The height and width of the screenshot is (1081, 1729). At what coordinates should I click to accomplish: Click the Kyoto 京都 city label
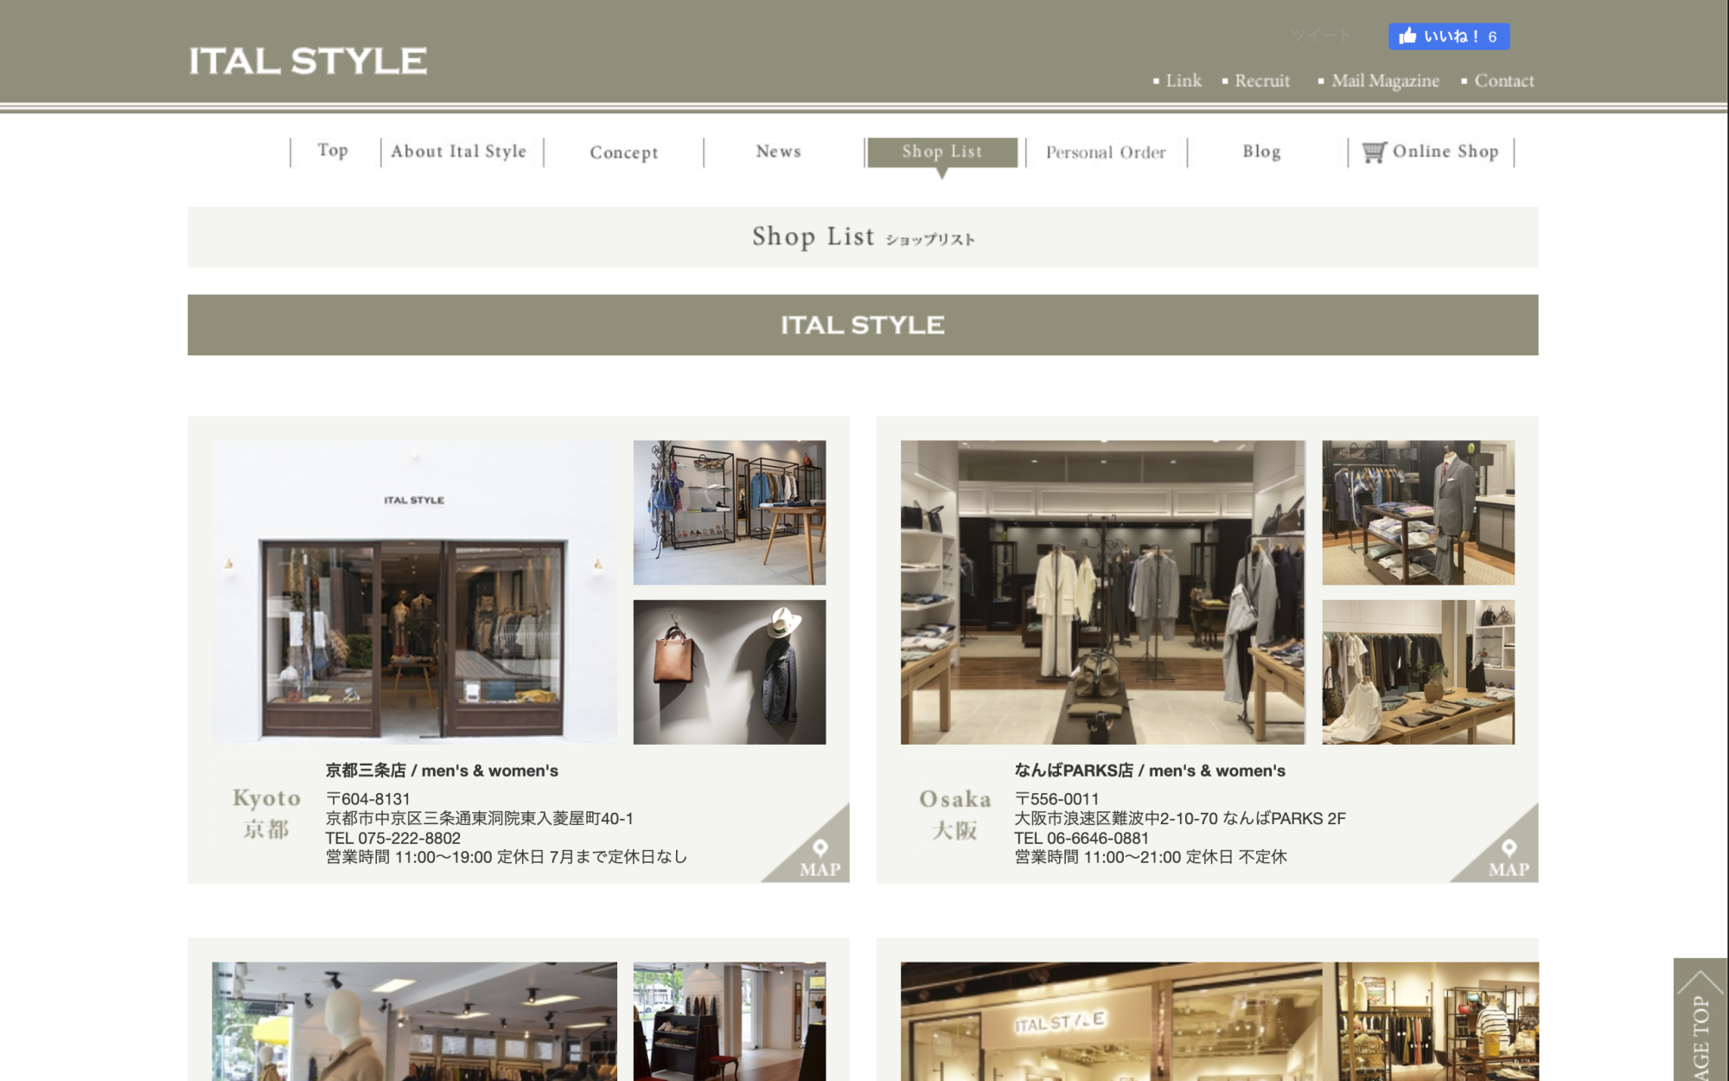click(x=266, y=829)
